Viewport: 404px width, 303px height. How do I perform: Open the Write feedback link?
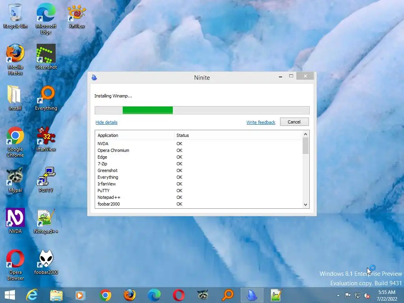(261, 122)
